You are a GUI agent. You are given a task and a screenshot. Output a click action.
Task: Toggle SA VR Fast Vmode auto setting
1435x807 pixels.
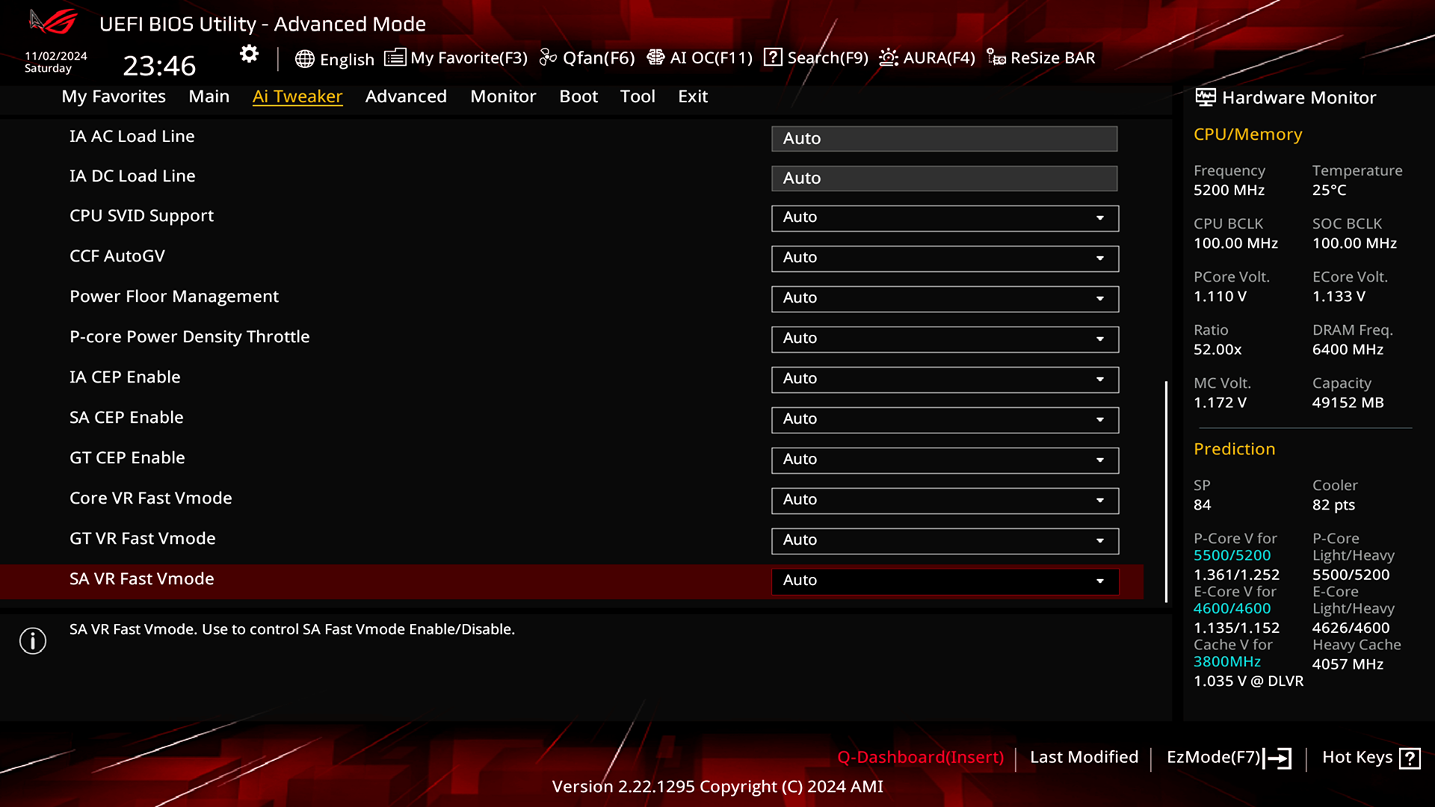[942, 579]
